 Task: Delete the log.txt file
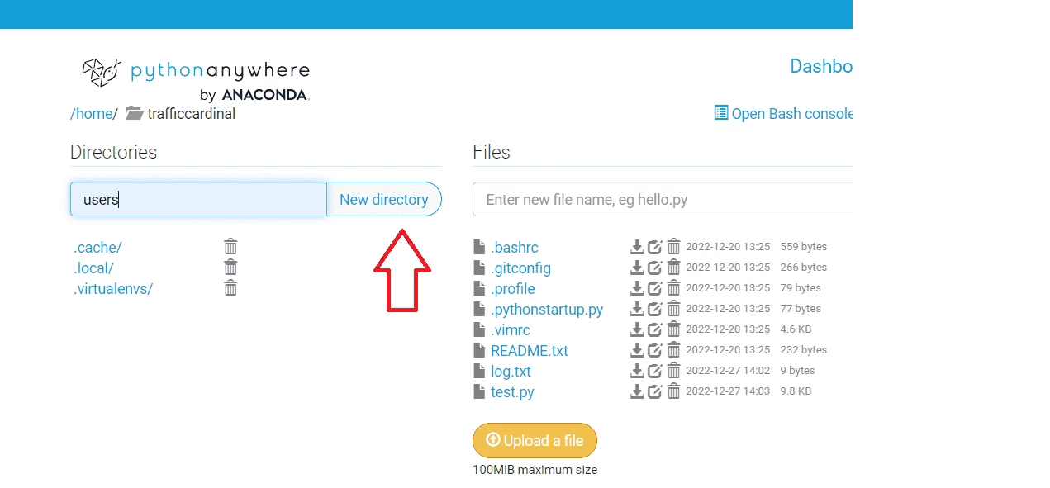click(674, 371)
